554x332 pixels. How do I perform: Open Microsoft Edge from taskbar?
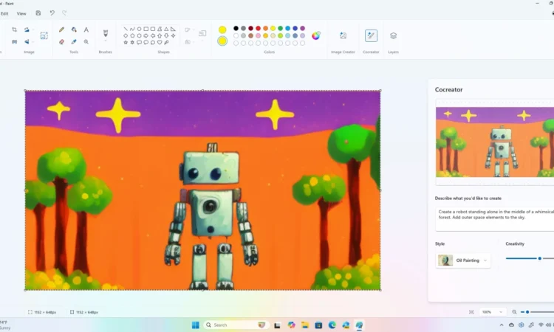coord(332,325)
